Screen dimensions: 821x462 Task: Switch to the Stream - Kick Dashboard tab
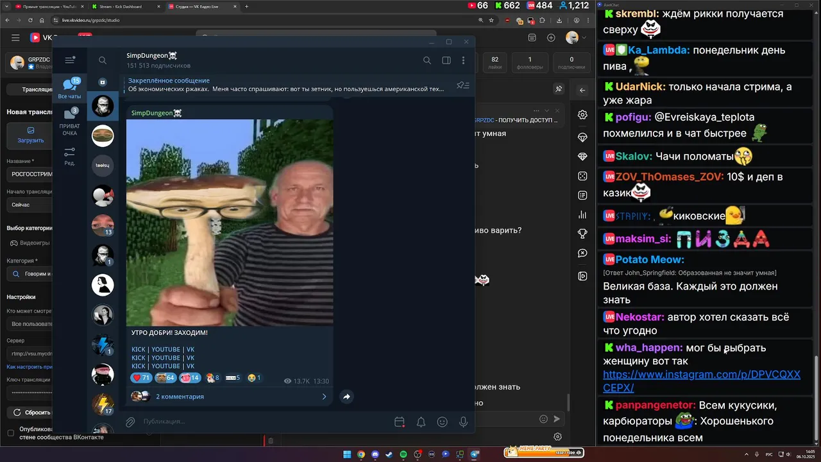point(122,6)
